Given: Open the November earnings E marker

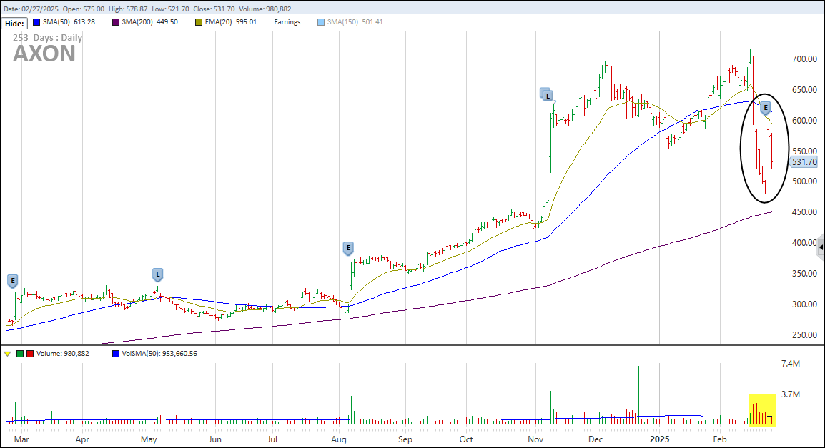Looking at the screenshot, I should [x=548, y=96].
